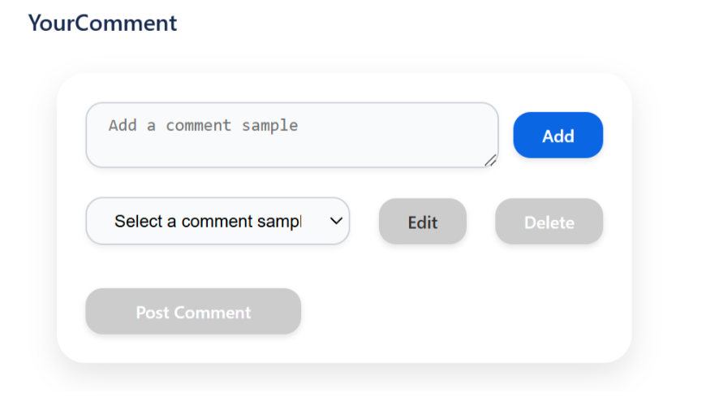Click the chevron arrow of the comment sample dropdown
This screenshot has width=706, height=402.
tap(336, 222)
